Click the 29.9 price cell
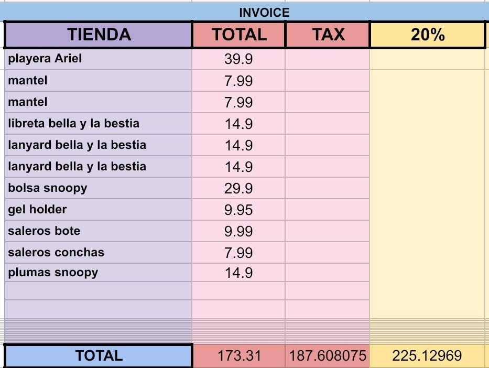This screenshot has height=368, width=489. pos(239,188)
